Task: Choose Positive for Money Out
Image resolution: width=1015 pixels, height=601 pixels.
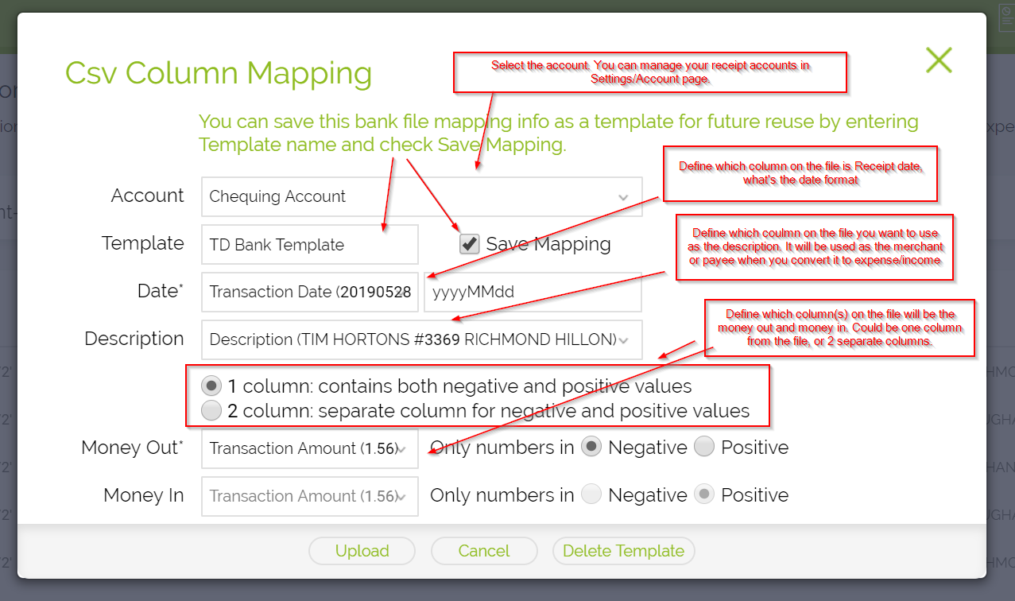Action: (704, 448)
